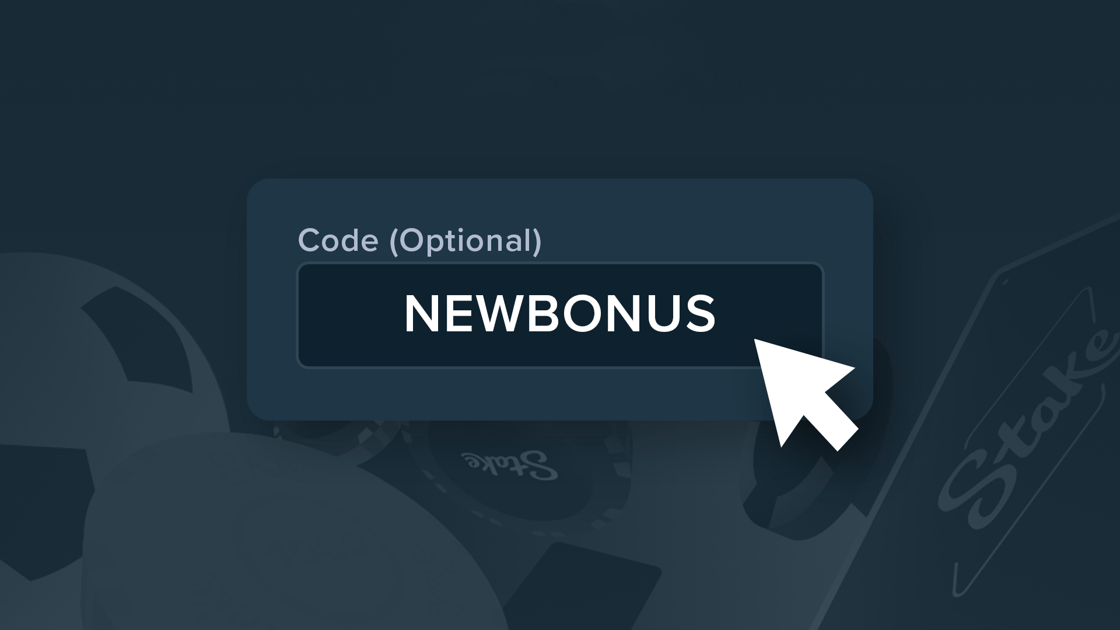
Task: Click the NEWBONUS code input field
Action: pyautogui.click(x=559, y=315)
